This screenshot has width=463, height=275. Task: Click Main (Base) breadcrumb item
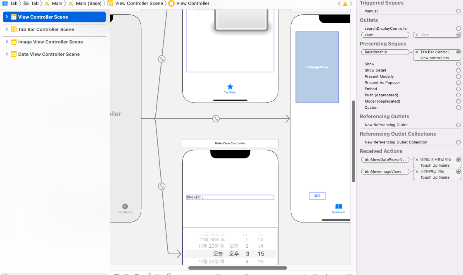pyautogui.click(x=85, y=3)
